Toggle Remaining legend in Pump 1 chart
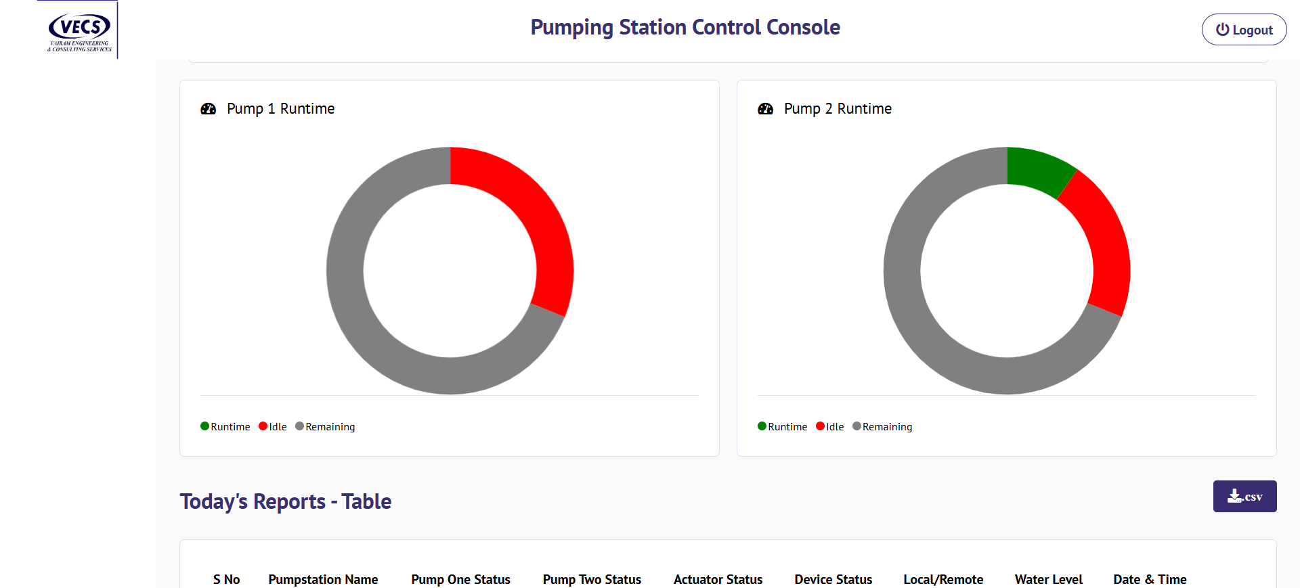 [x=325, y=426]
